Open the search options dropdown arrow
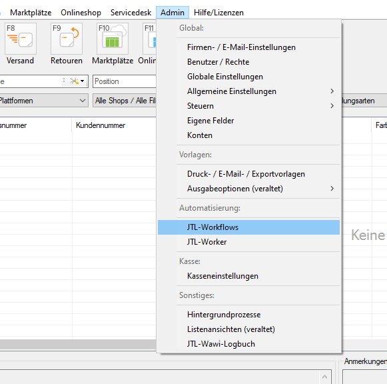The image size is (387, 384). tap(83, 81)
